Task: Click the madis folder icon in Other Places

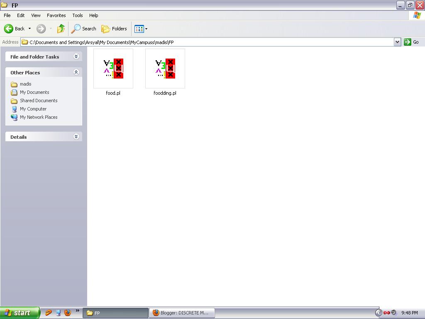Action: point(14,84)
